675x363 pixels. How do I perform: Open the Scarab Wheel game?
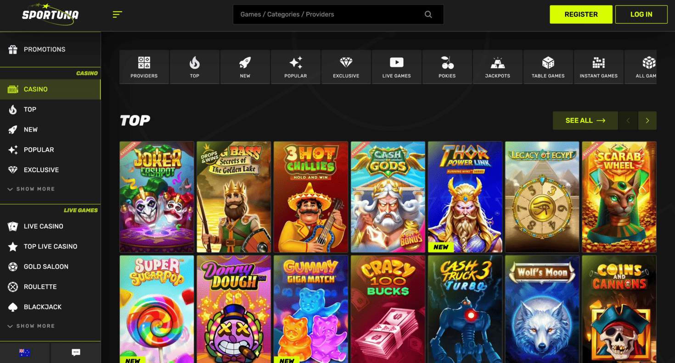[619, 197]
